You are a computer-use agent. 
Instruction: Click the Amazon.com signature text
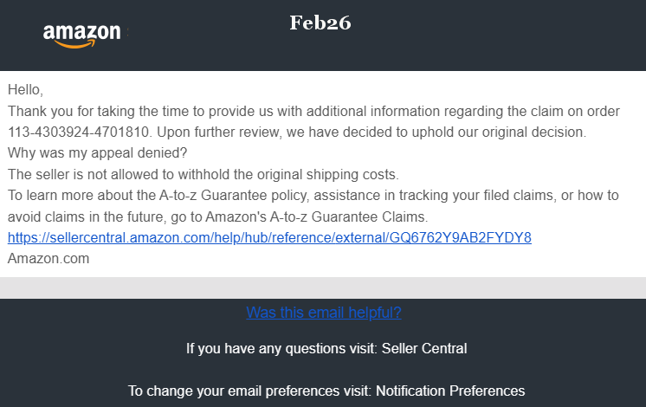point(48,259)
